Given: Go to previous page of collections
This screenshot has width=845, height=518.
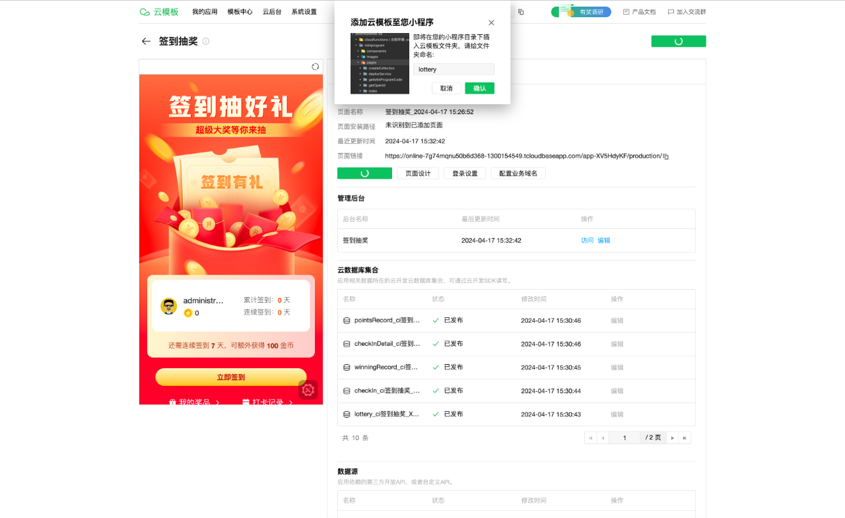Looking at the screenshot, I should tap(602, 437).
